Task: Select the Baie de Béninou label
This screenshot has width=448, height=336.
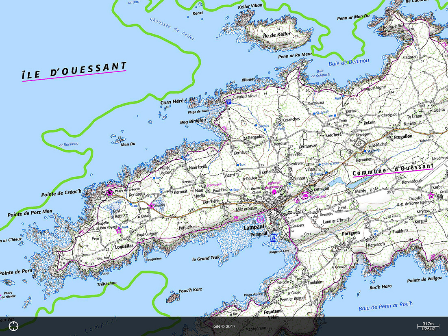Action: [x=348, y=62]
